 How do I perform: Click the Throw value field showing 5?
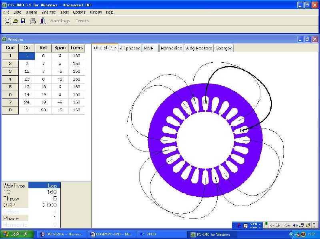[x=44, y=198]
